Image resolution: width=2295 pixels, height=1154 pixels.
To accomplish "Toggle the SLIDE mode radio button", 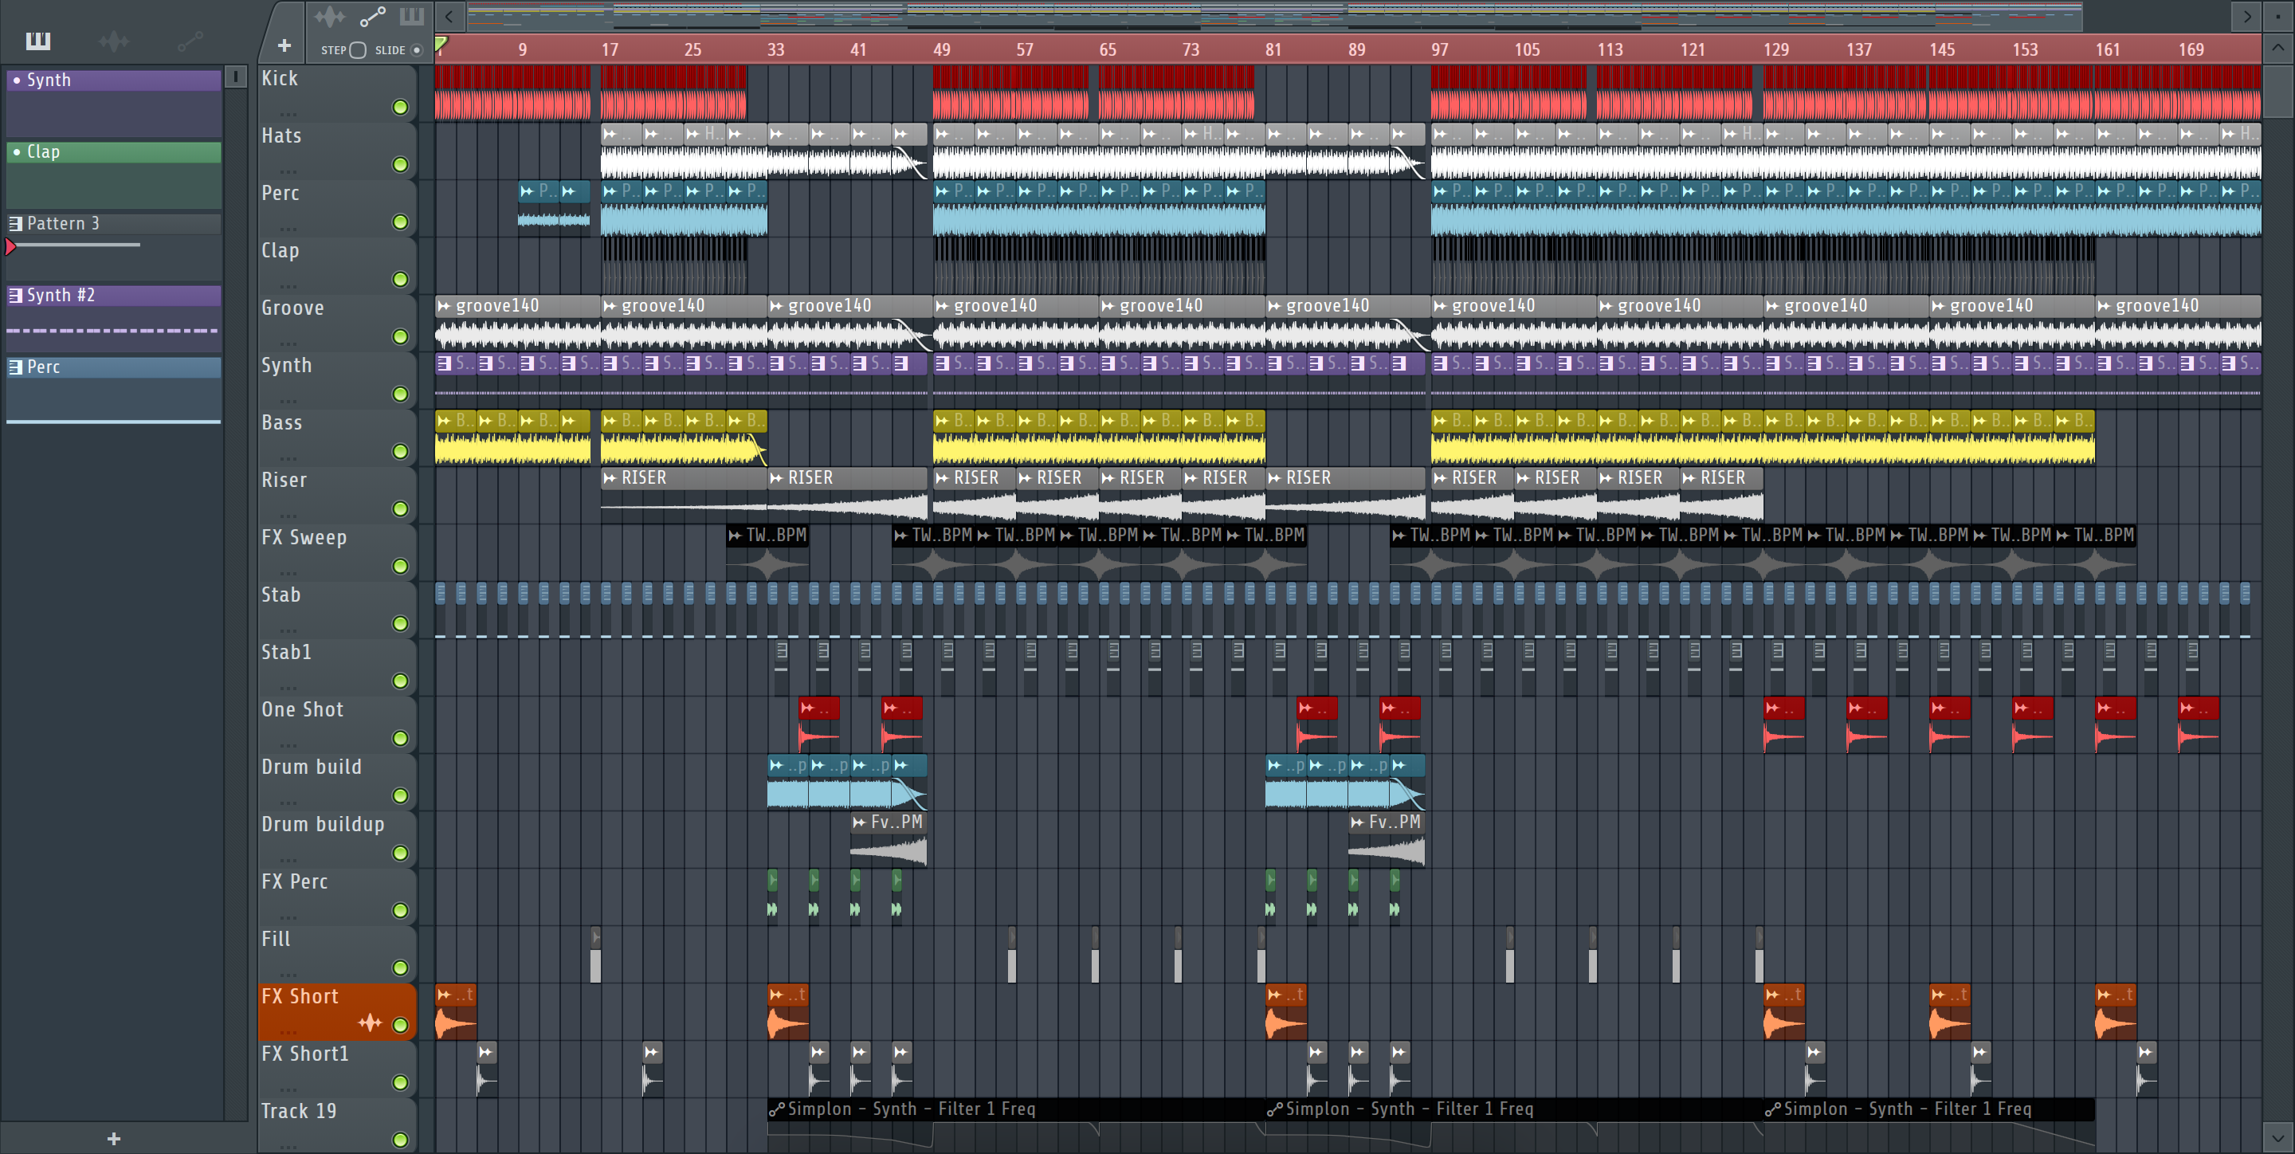I will point(416,50).
